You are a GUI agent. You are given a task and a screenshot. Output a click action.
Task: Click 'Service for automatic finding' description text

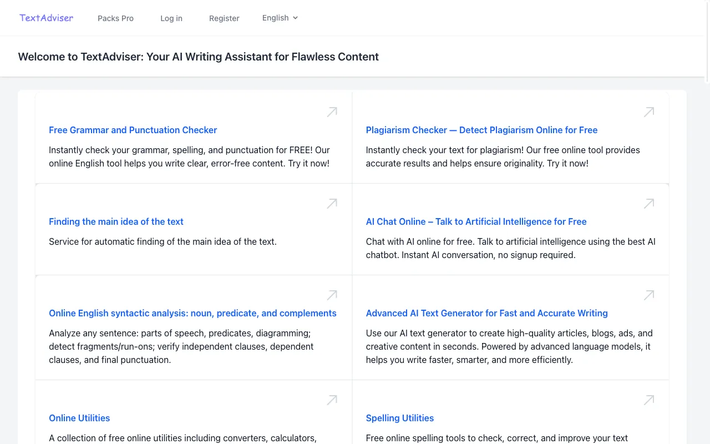pyautogui.click(x=163, y=241)
